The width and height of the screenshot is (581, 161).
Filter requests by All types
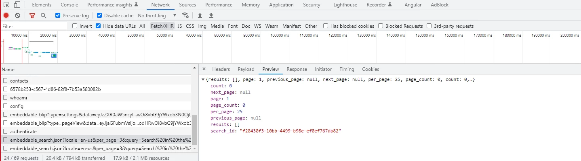click(142, 26)
